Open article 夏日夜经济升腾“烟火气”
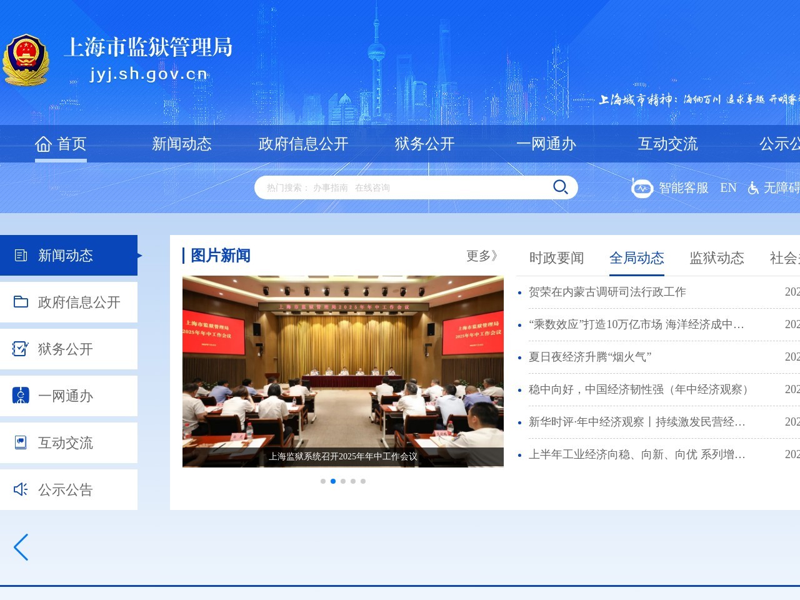 (x=590, y=357)
